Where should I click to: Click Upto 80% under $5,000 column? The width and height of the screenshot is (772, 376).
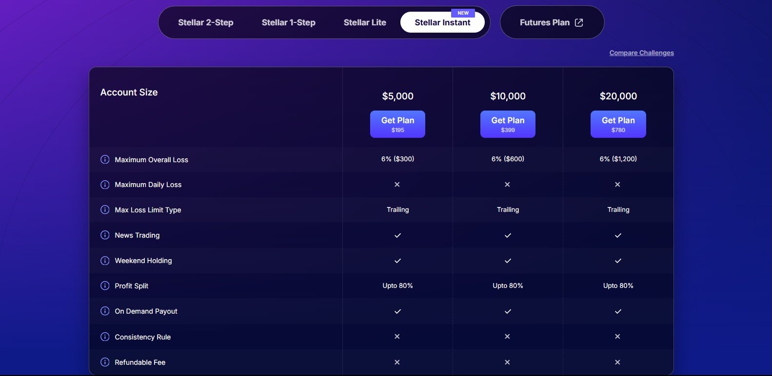(x=397, y=285)
